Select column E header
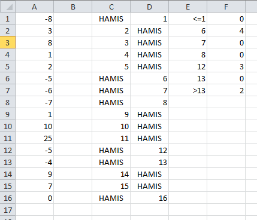Image resolution: width=257 pixels, height=220 pixels. click(x=188, y=7)
